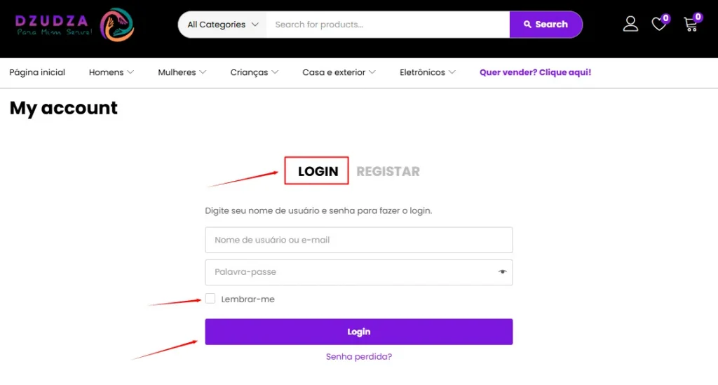
Task: Click the purple Search button
Action: tap(546, 25)
